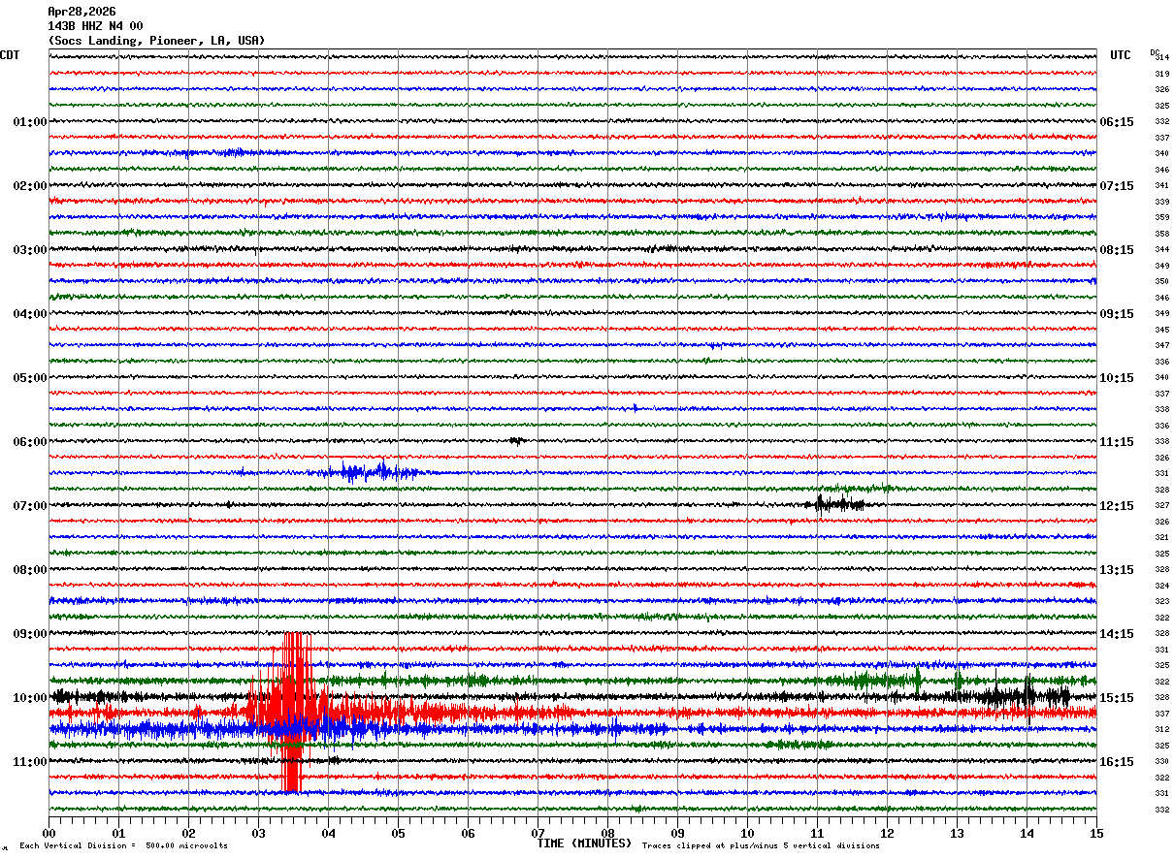Click the 15:15 UTC time label
Image resolution: width=1174 pixels, height=859 pixels.
coord(1117,698)
